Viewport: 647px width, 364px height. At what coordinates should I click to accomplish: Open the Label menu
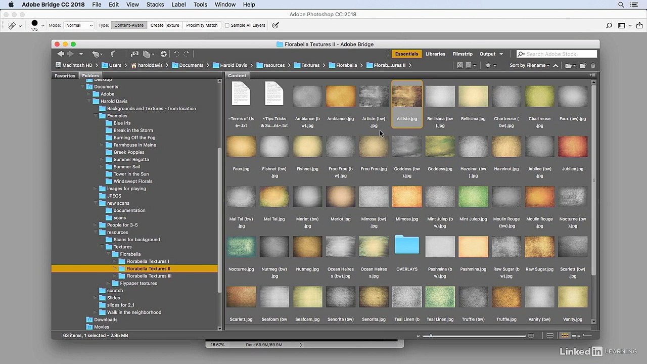pos(178,5)
